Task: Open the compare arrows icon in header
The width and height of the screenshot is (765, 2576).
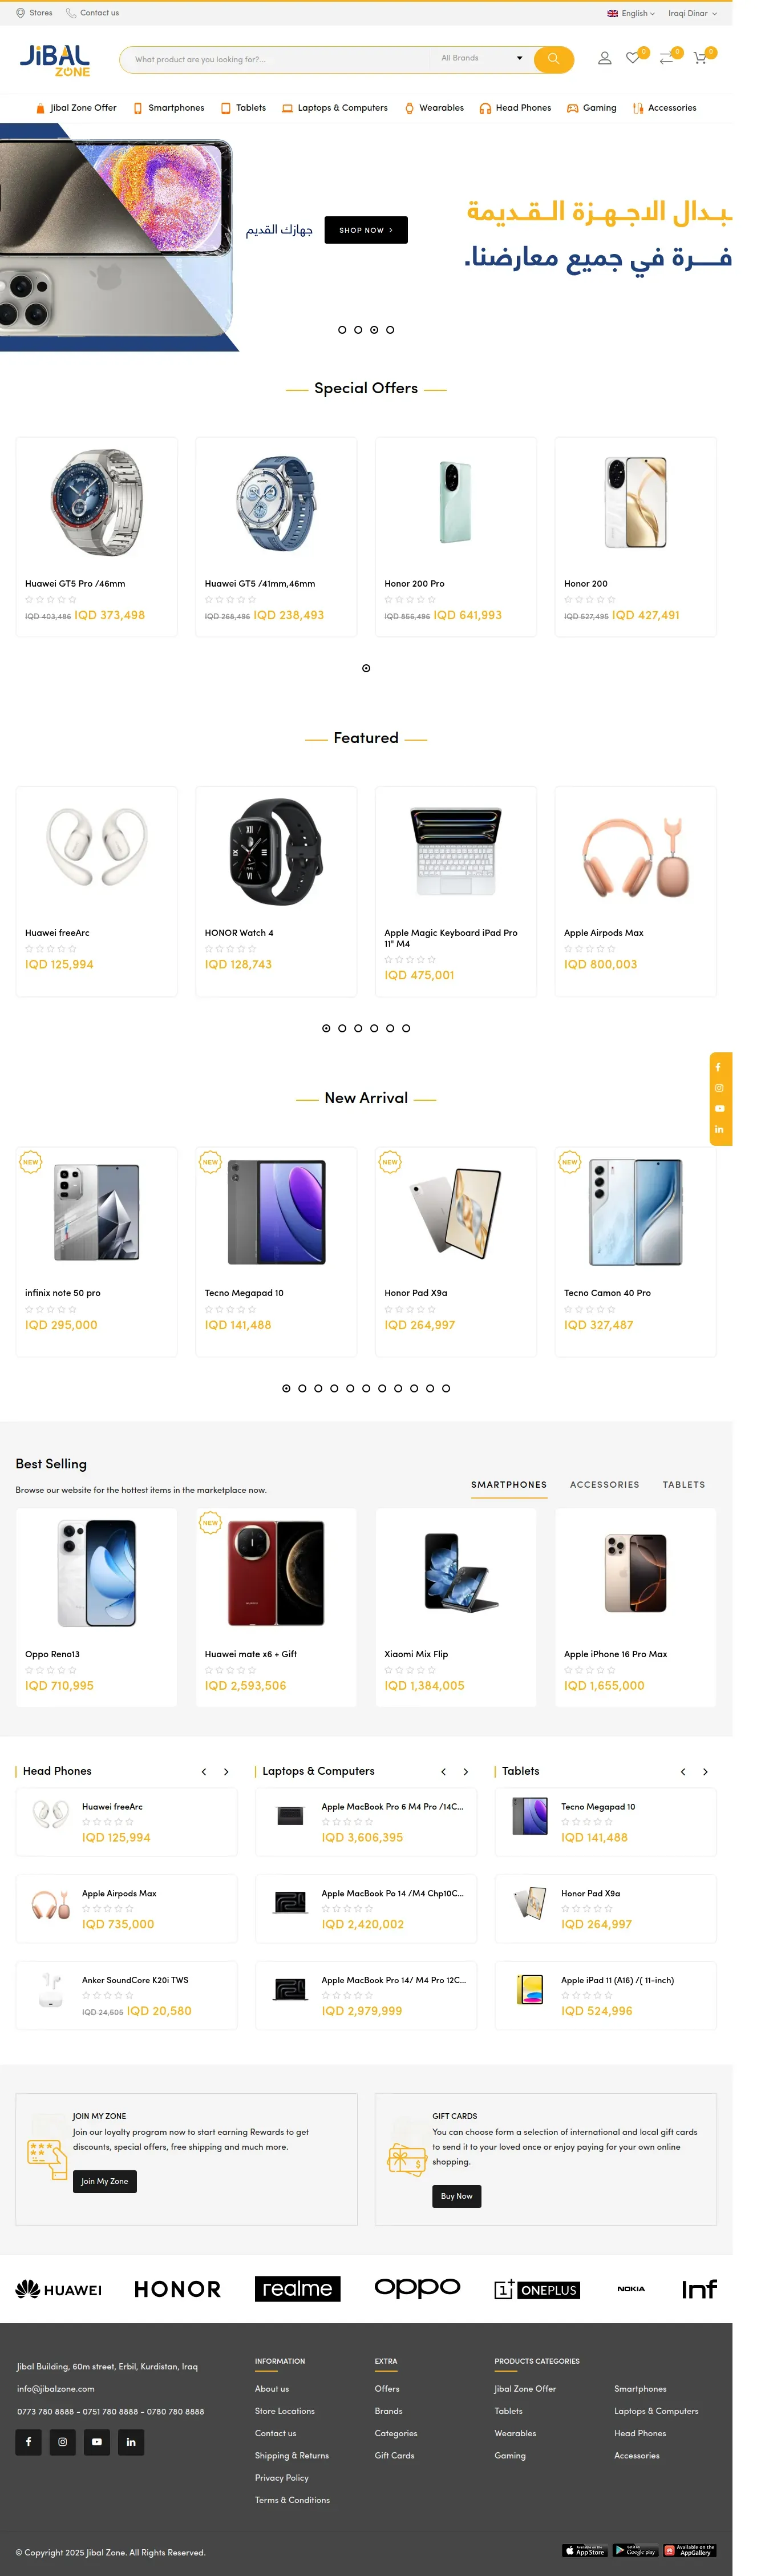Action: pos(666,58)
